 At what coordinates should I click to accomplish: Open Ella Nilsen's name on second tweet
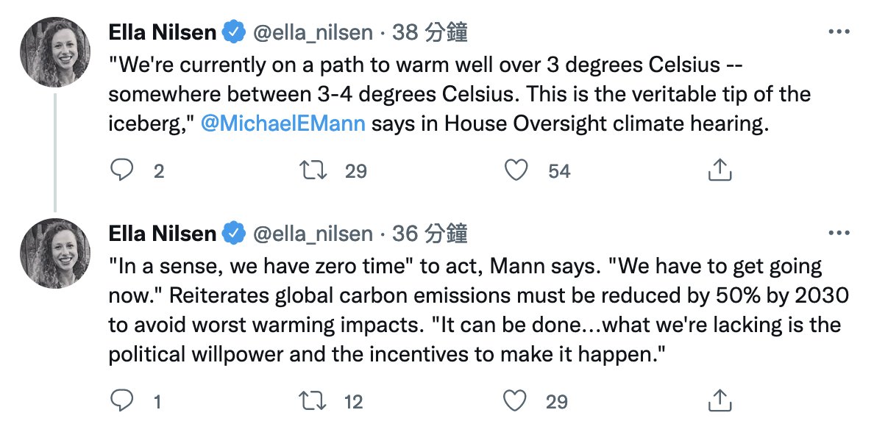162,234
